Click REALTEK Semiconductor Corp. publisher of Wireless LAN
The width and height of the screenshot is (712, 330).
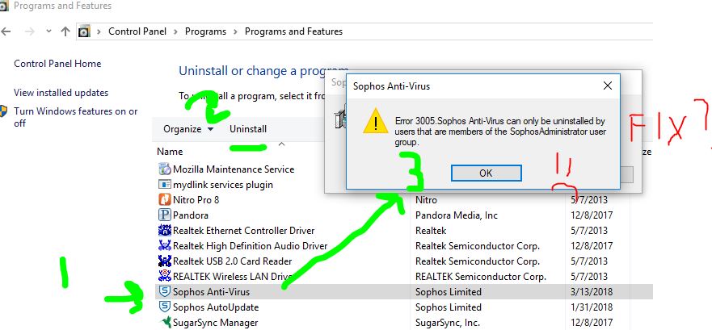480,277
